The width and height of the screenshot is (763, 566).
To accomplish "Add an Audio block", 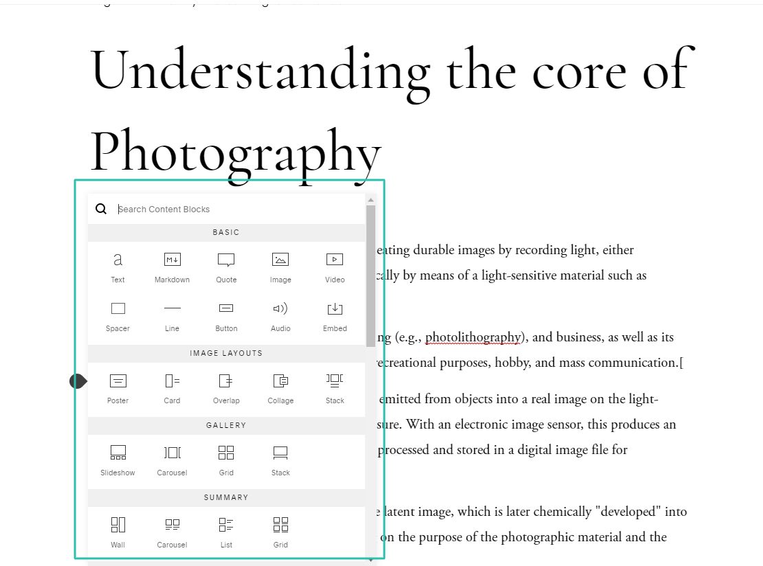I will (x=280, y=316).
